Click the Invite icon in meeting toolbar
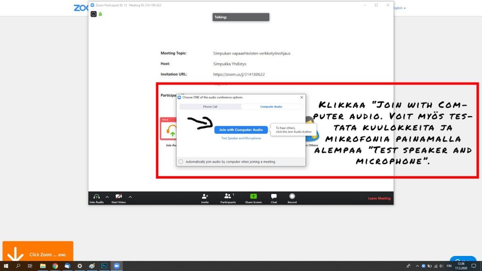 pyautogui.click(x=205, y=196)
